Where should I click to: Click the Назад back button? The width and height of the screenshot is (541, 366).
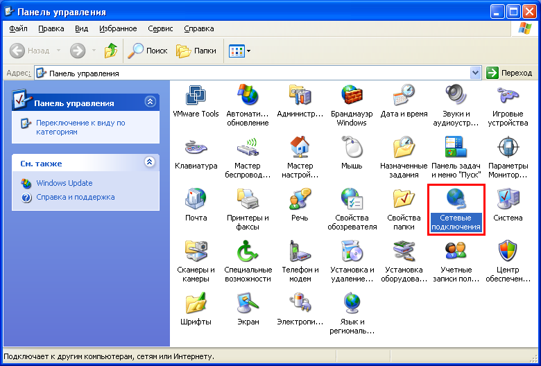pos(30,51)
